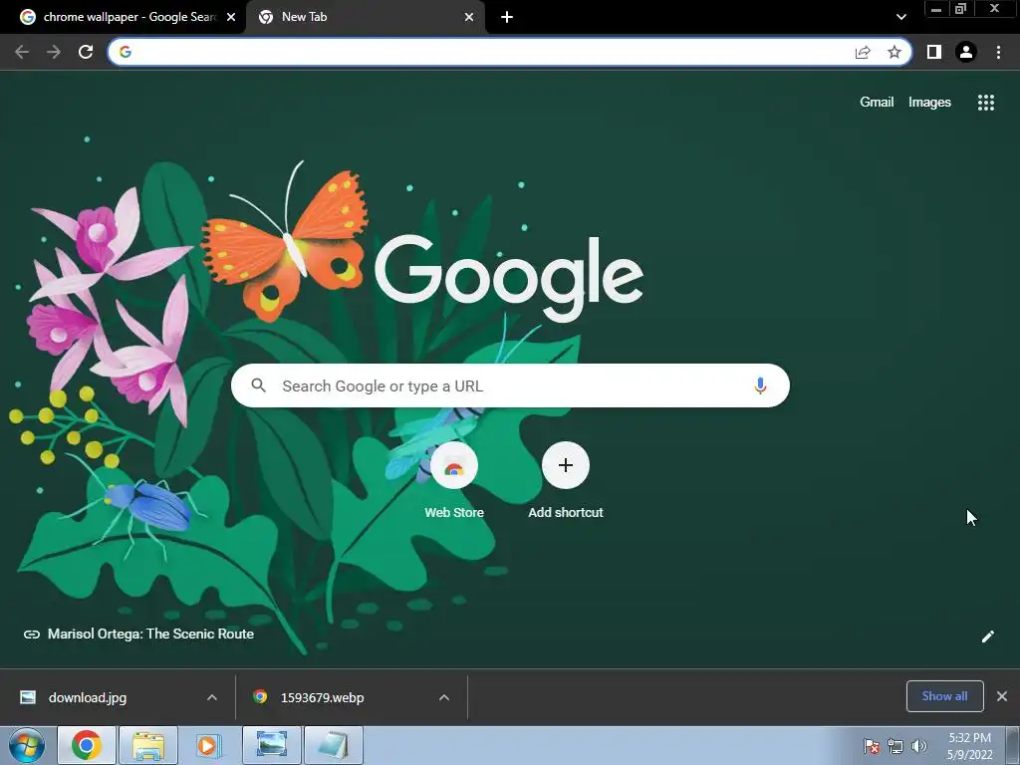Open a new tab with the plus button
This screenshot has height=765, width=1020.
coord(507,17)
